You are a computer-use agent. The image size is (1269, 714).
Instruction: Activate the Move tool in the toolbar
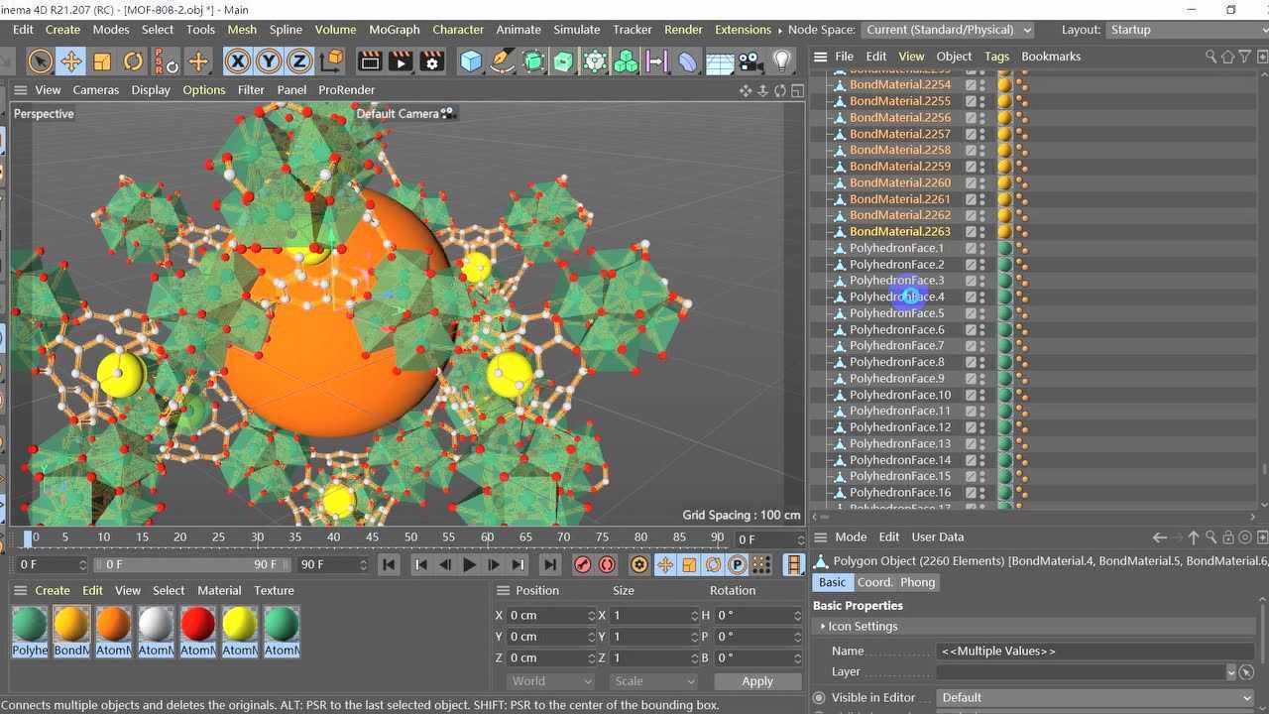(71, 61)
